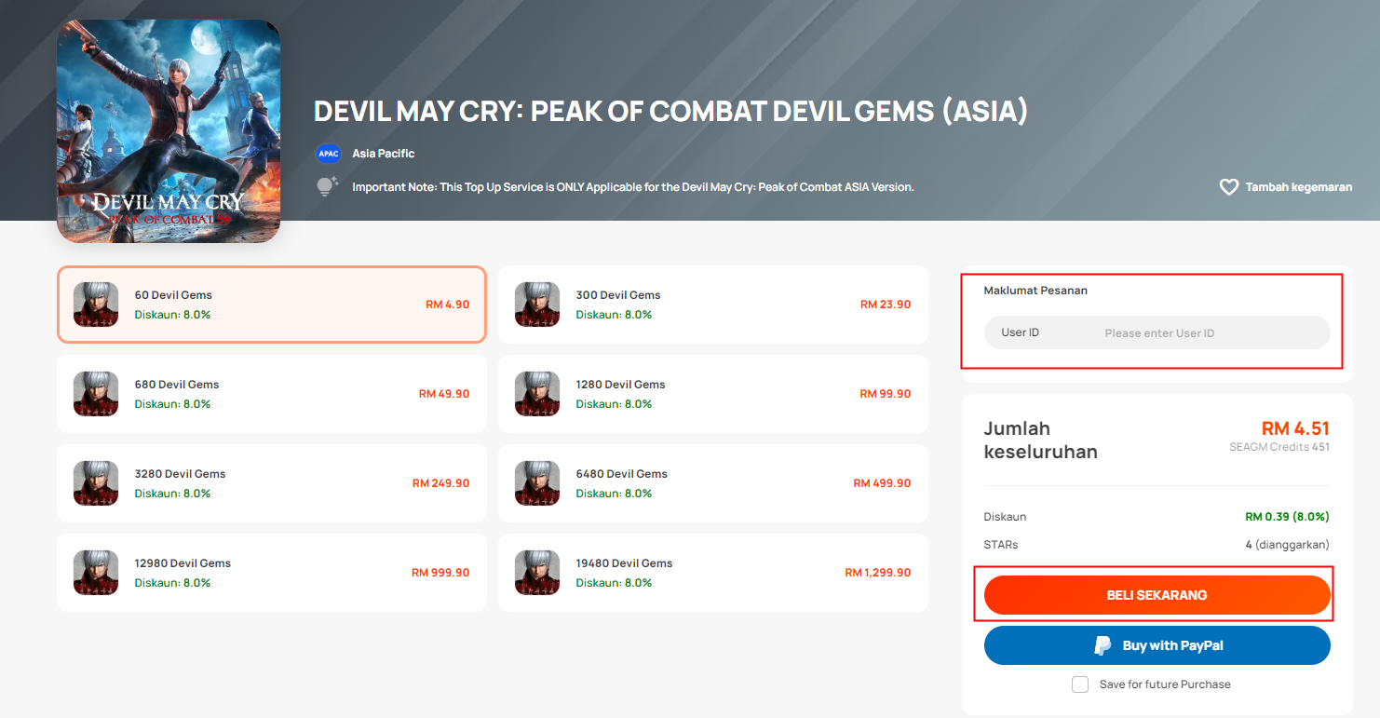Click the Buy with PayPal button

tap(1157, 645)
